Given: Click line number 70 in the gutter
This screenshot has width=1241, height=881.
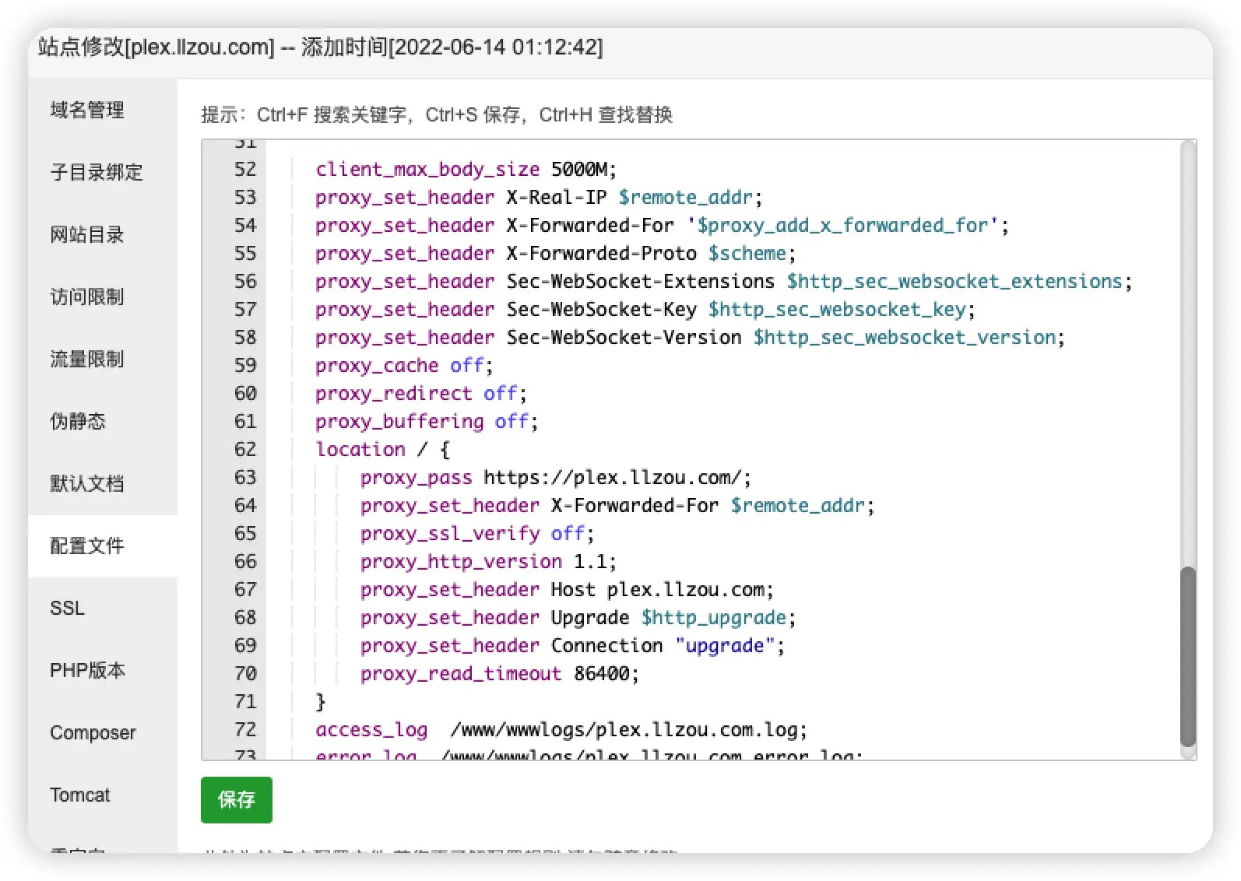Looking at the screenshot, I should click(245, 673).
